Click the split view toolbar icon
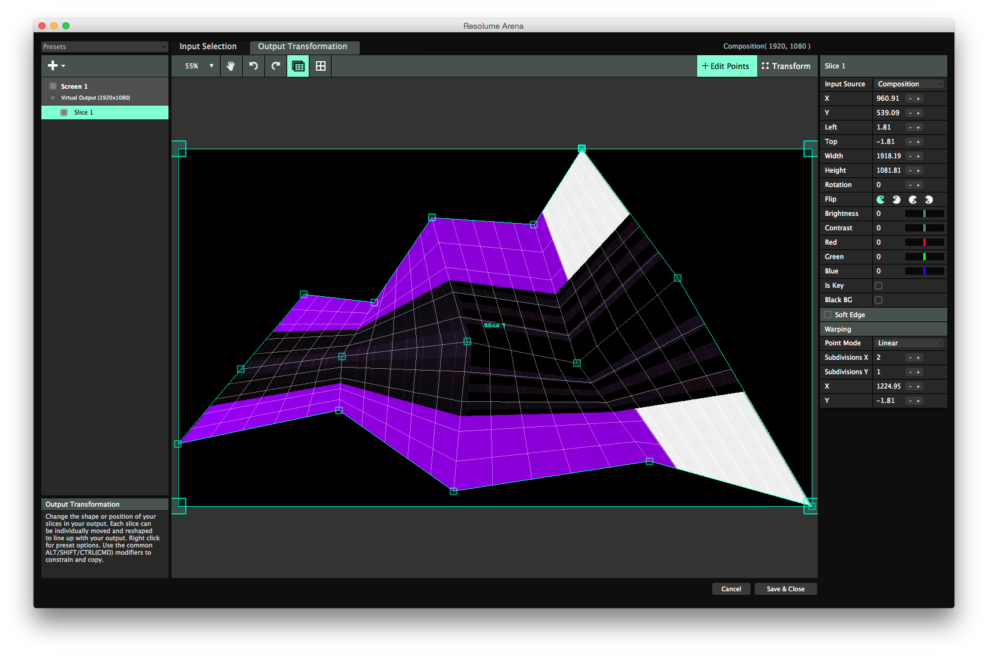This screenshot has width=988, height=656. pos(320,66)
